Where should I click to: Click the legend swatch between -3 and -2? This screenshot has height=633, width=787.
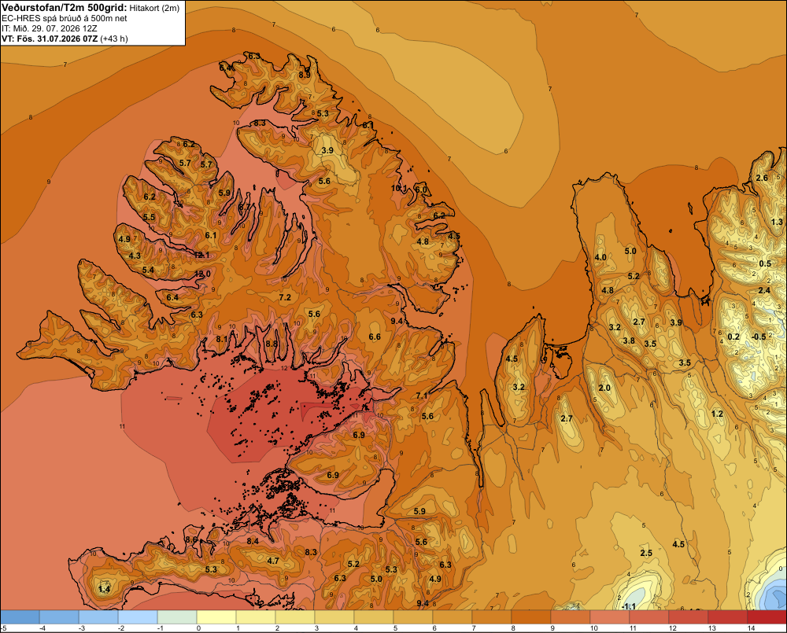click(x=98, y=616)
